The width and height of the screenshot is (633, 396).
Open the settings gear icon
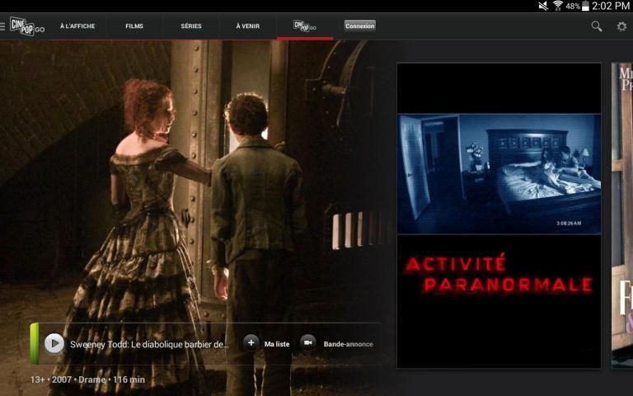click(621, 26)
